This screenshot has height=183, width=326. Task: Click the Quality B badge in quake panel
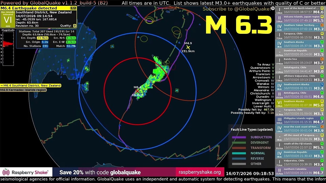[75, 26]
